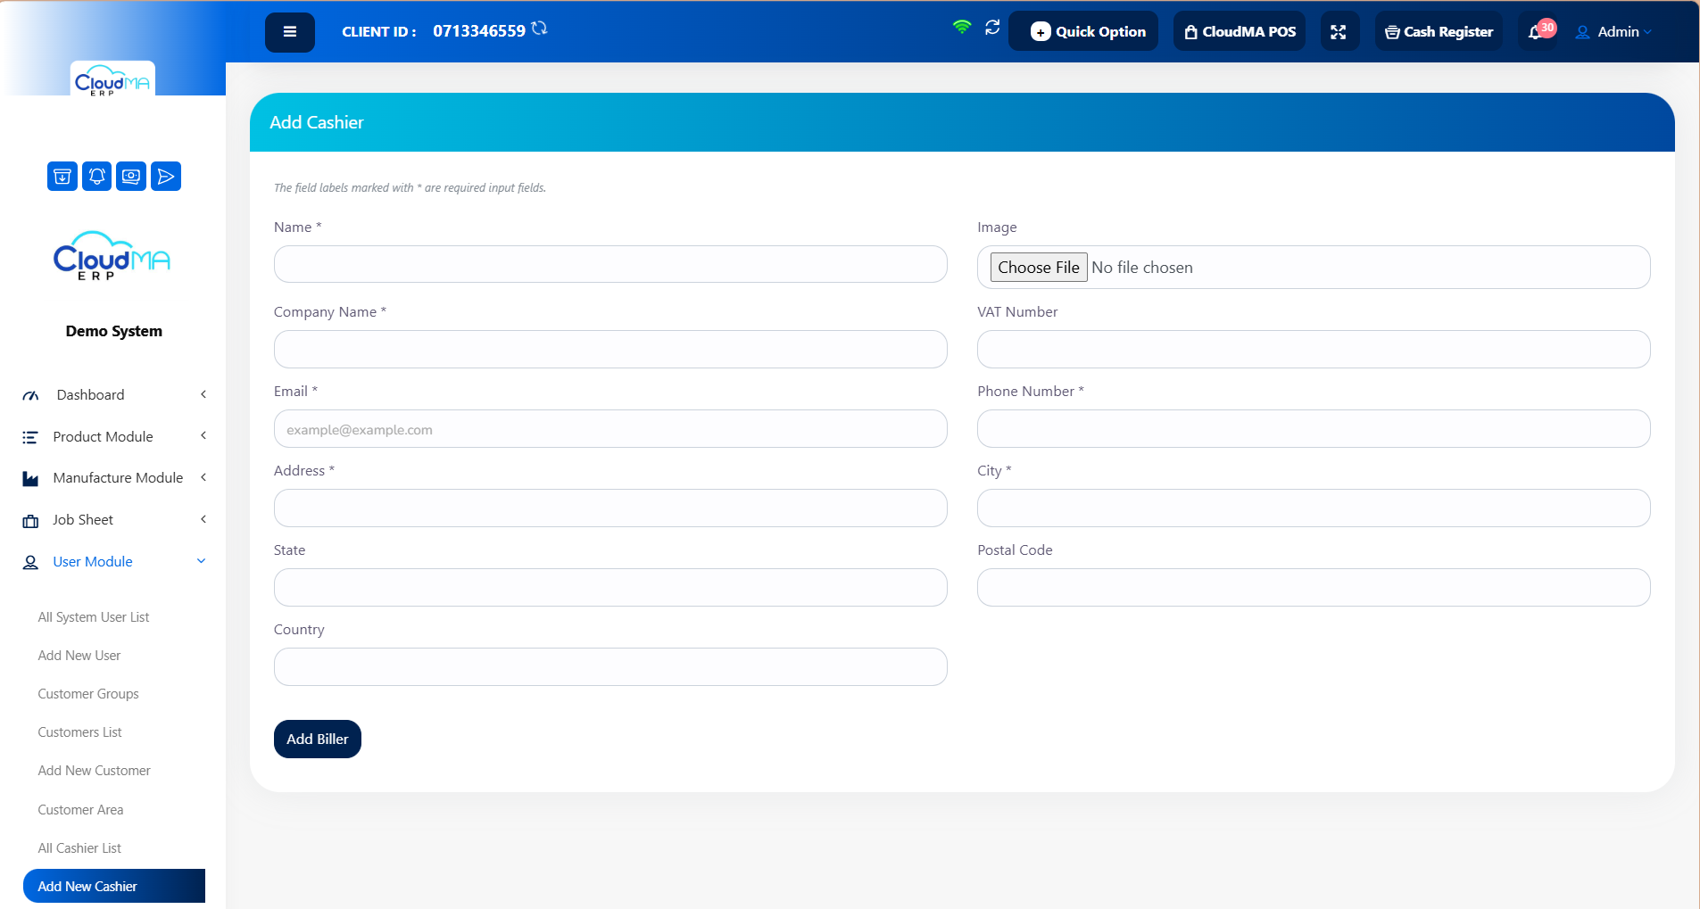Click the Dashboard gauge icon
This screenshot has height=909, width=1700.
click(30, 395)
